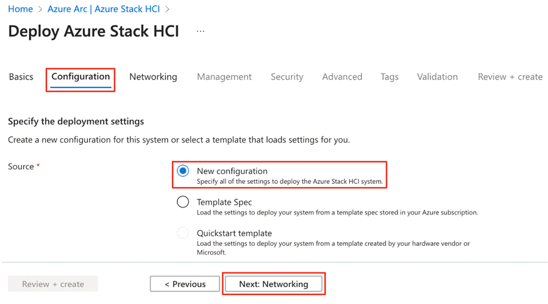Click the Deploy Azure Stack HCI title

(93, 31)
